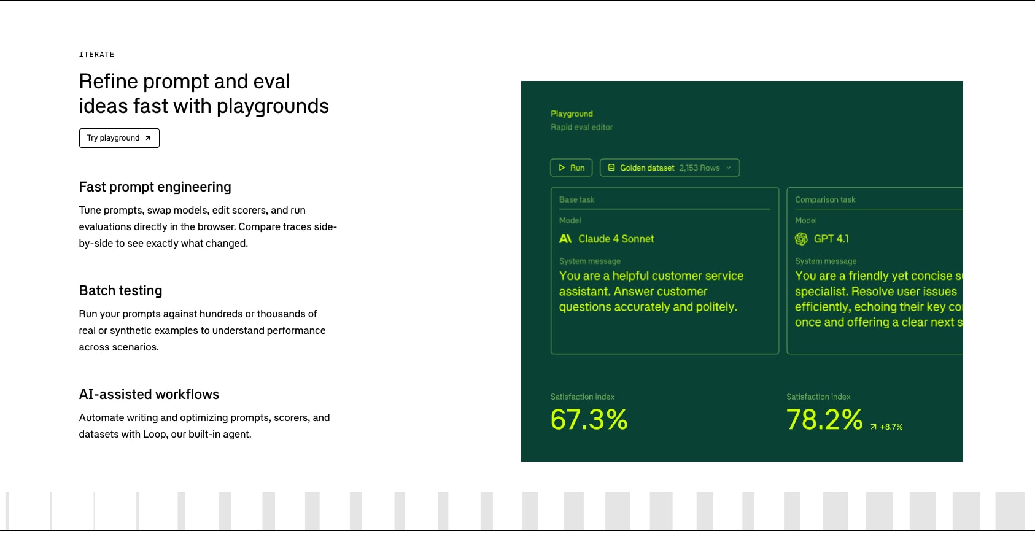Click the Run your prompts against hundreds paragraph
This screenshot has width=1035, height=534.
pyautogui.click(x=203, y=330)
